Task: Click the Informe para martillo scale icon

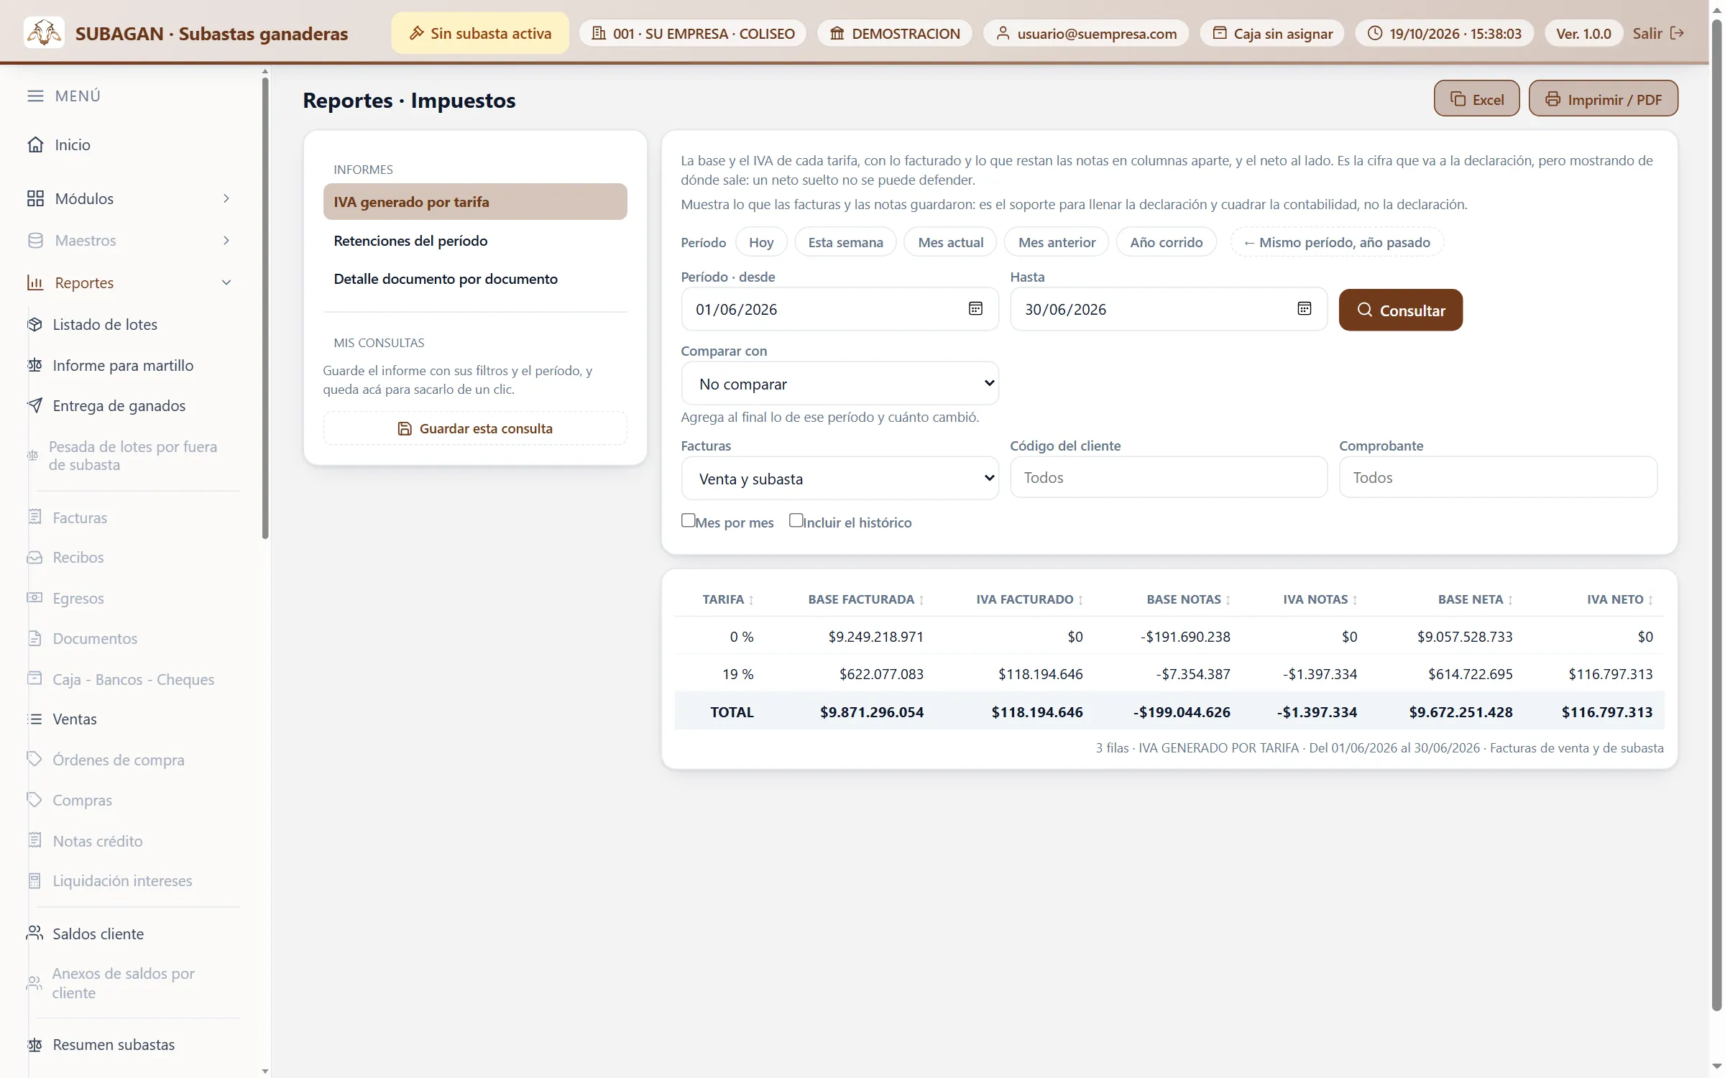Action: (x=34, y=365)
